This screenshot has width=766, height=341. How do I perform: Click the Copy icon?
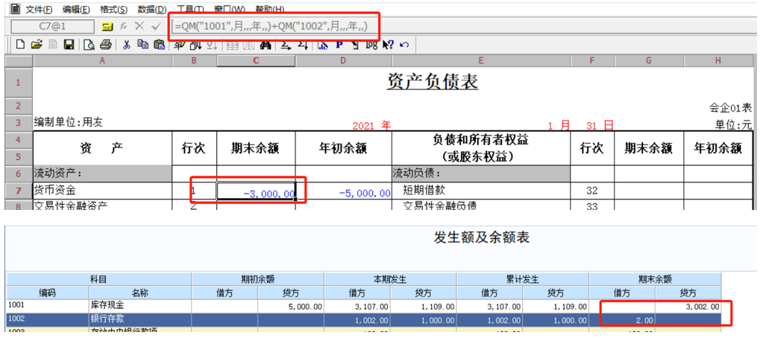[142, 45]
